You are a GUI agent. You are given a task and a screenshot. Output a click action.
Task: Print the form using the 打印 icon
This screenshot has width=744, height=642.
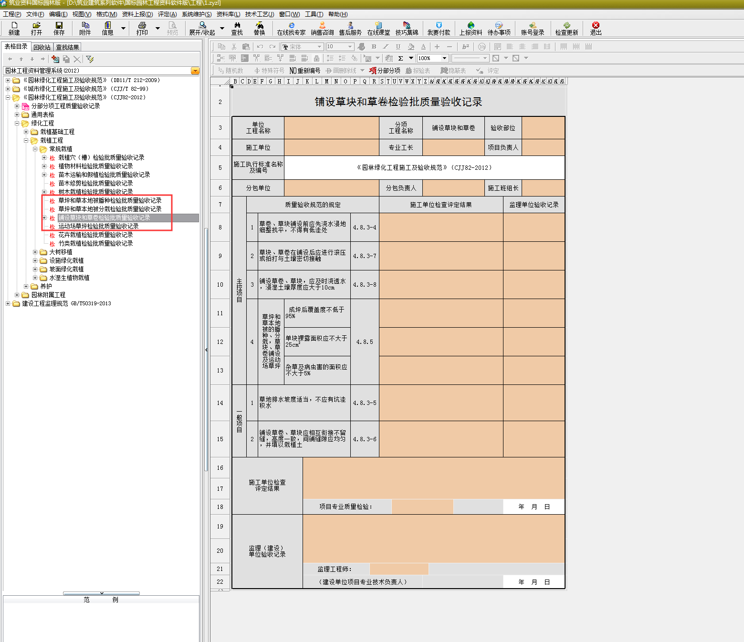point(142,29)
